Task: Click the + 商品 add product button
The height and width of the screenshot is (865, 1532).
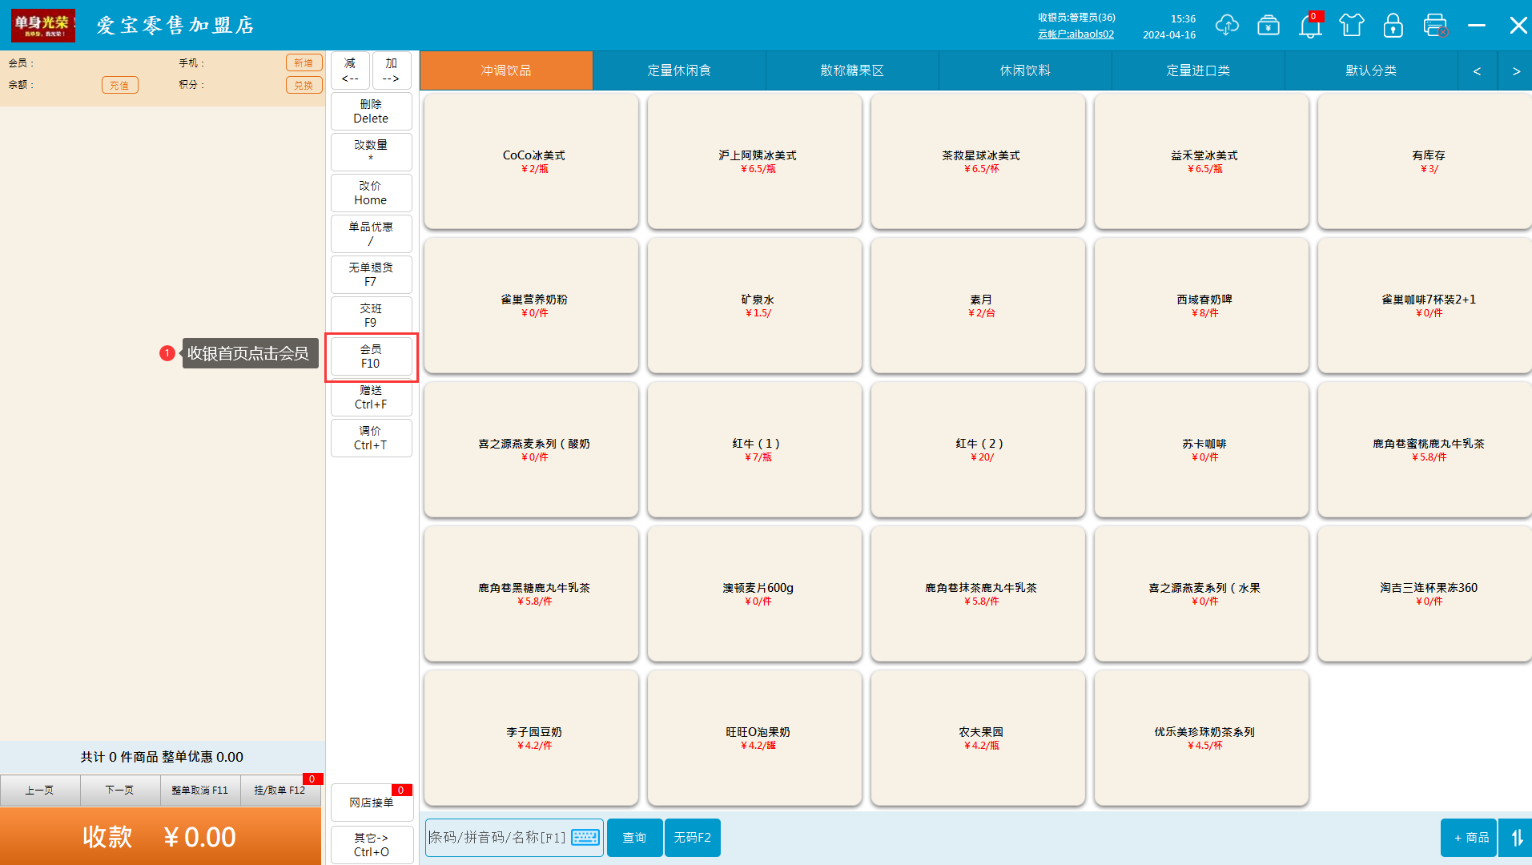Action: (1469, 838)
